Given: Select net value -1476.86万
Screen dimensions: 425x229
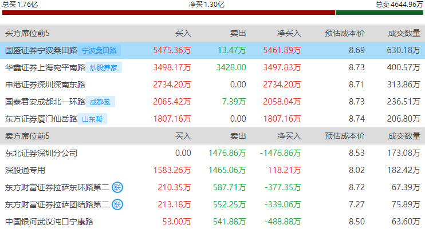Looking at the screenshot, I should pyautogui.click(x=281, y=153).
